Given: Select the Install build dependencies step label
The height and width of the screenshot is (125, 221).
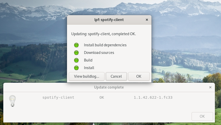Looking at the screenshot, I should pyautogui.click(x=105, y=45).
